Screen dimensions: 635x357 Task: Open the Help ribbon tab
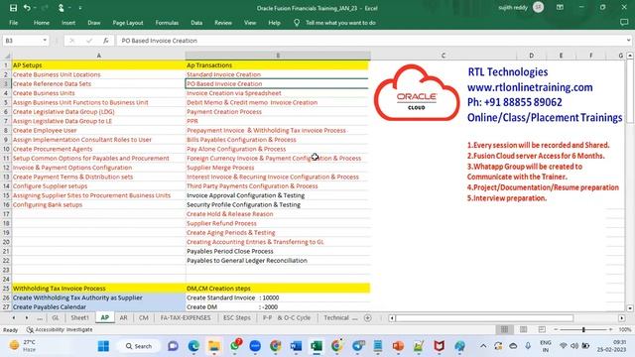274,23
